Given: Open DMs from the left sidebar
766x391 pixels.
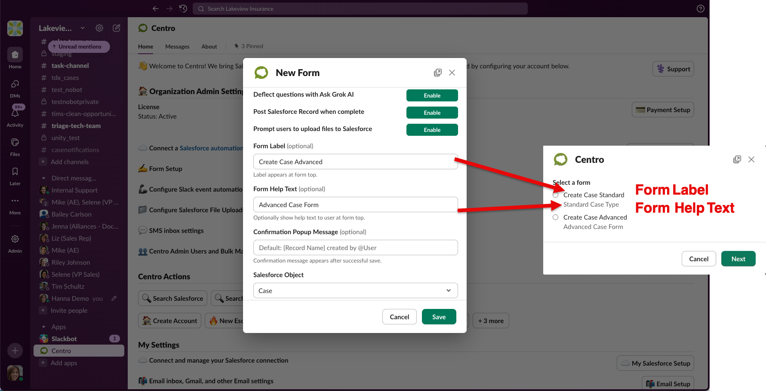Looking at the screenshot, I should click(15, 84).
